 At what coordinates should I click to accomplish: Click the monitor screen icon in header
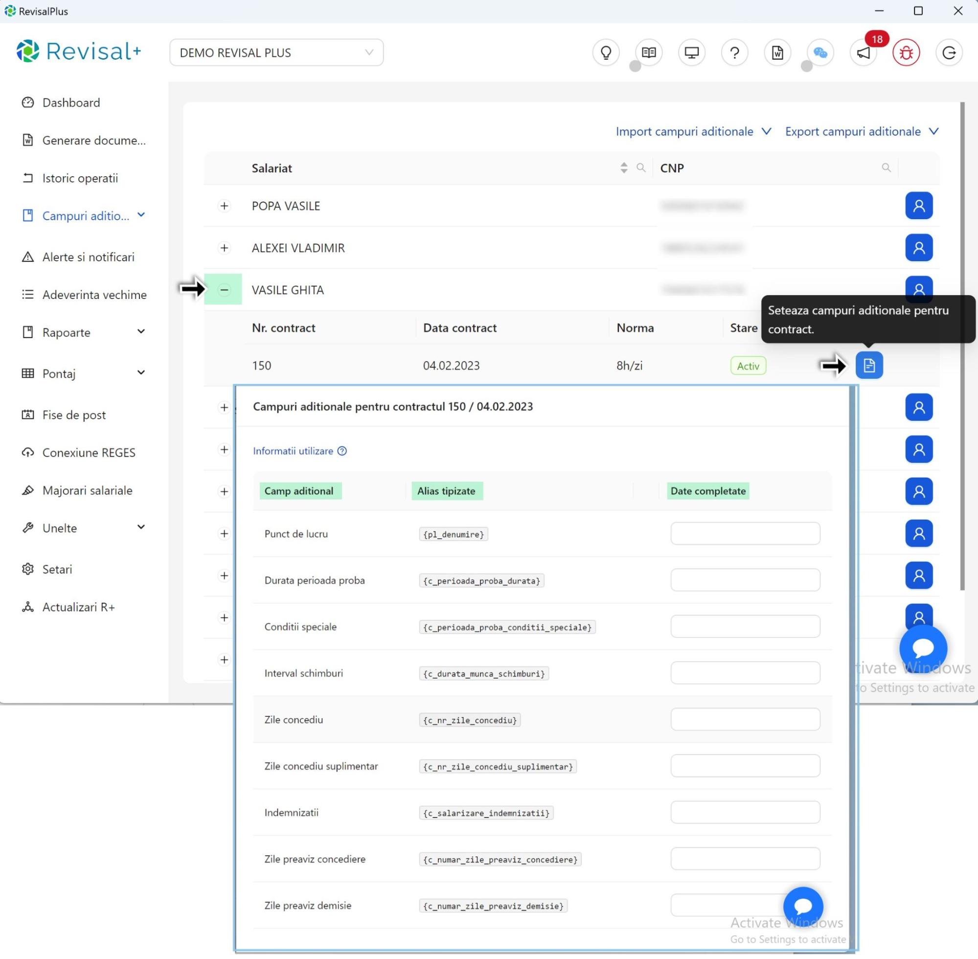tap(691, 52)
